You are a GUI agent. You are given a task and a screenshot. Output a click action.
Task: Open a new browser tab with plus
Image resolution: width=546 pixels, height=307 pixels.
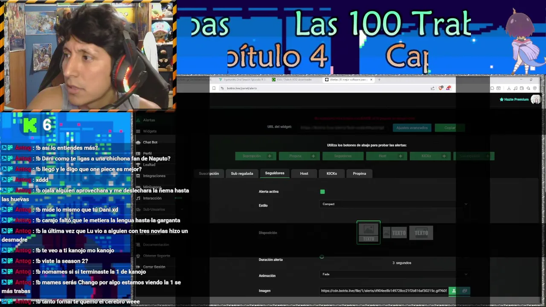coord(379,80)
